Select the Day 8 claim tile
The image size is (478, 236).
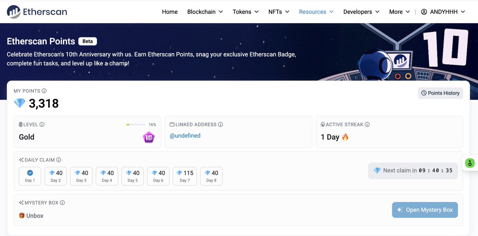click(x=211, y=176)
